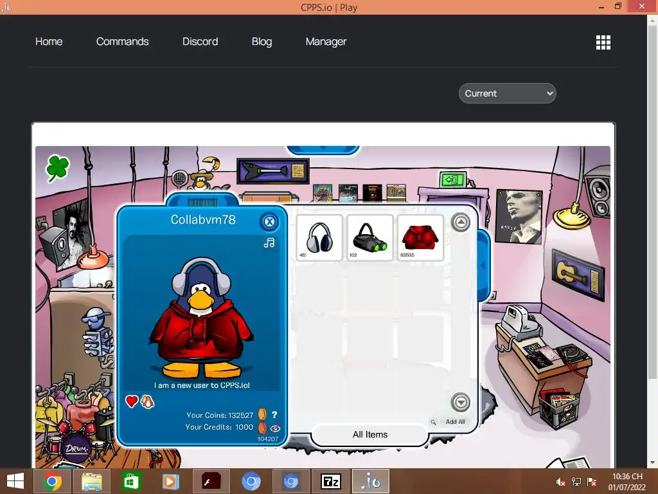Close the Collabvm78 player card

269,221
